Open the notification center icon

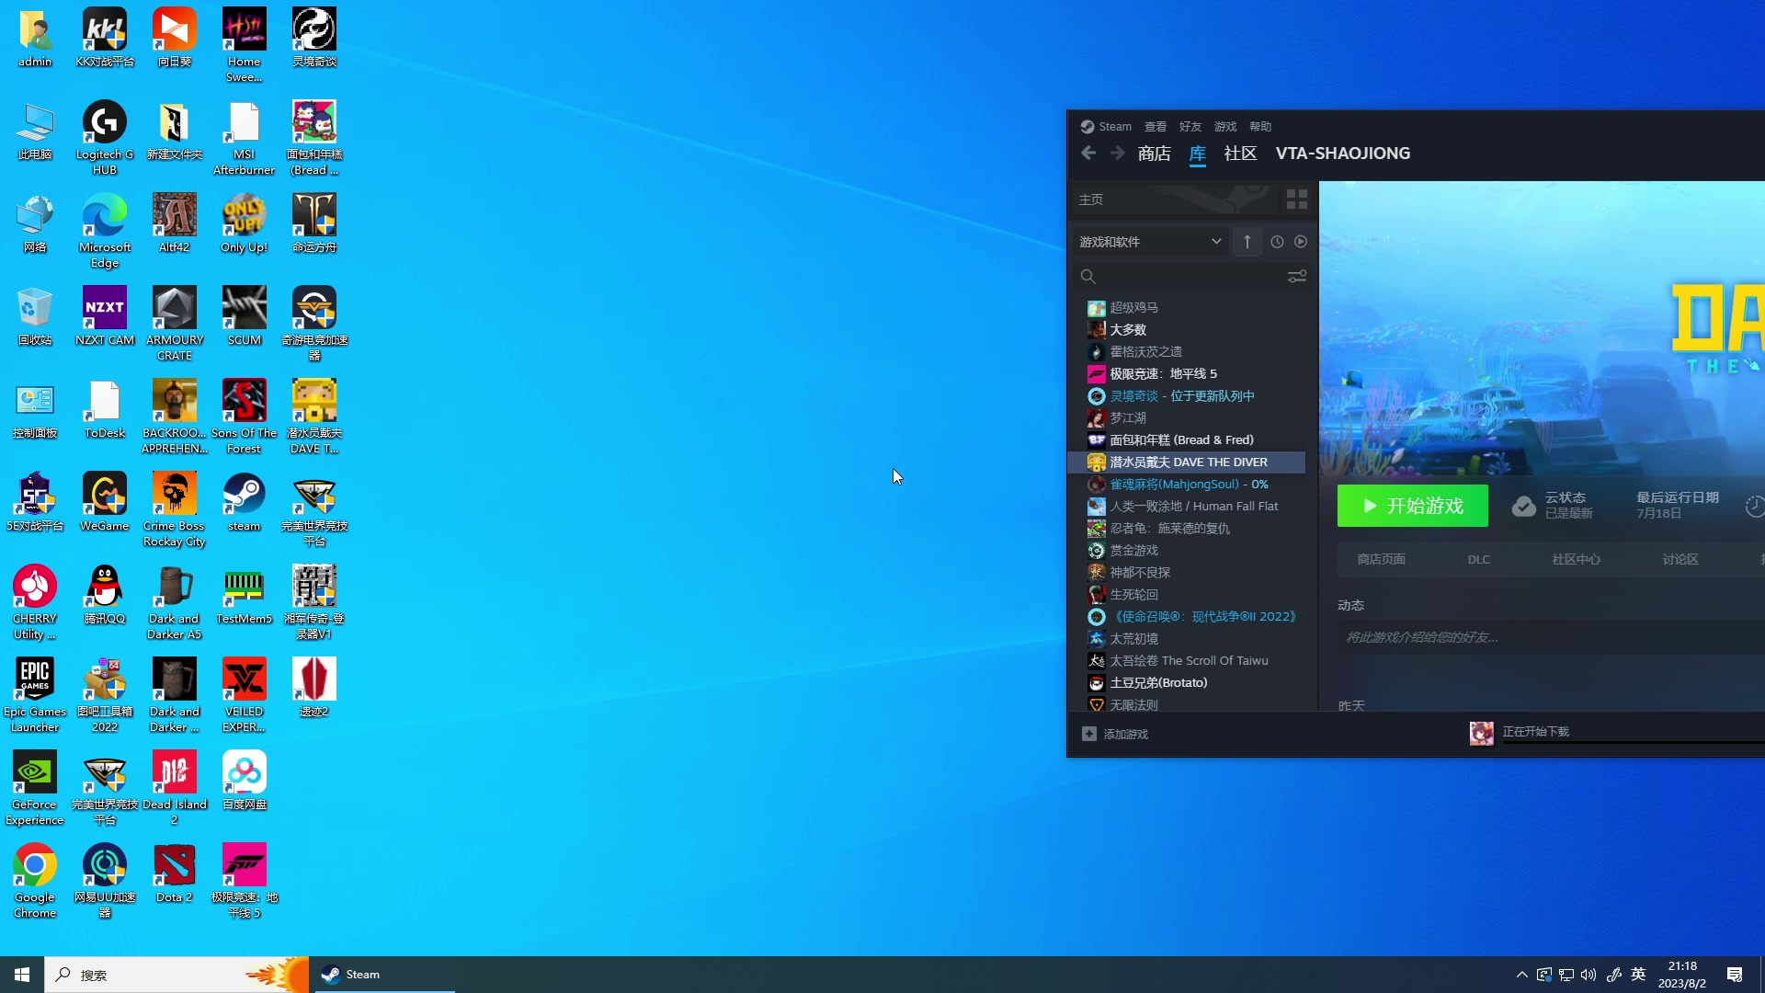click(x=1735, y=975)
